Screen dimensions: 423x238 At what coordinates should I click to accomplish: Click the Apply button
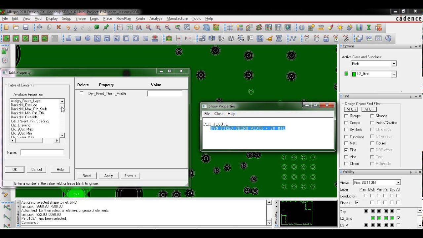[109, 176]
